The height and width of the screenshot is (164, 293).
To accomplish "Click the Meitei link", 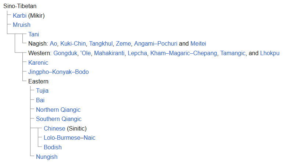I will pyautogui.click(x=198, y=43).
